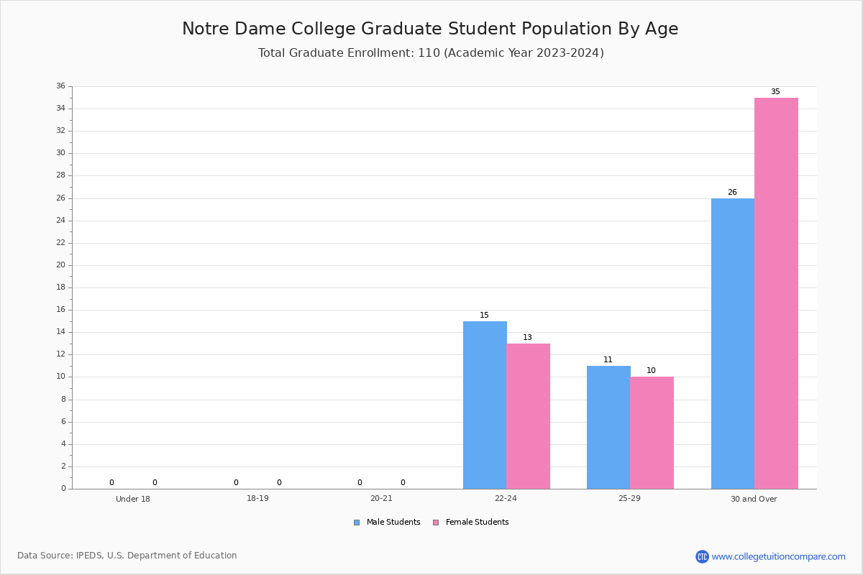Image resolution: width=863 pixels, height=575 pixels.
Task: Click the chart title text
Action: pyautogui.click(x=430, y=29)
